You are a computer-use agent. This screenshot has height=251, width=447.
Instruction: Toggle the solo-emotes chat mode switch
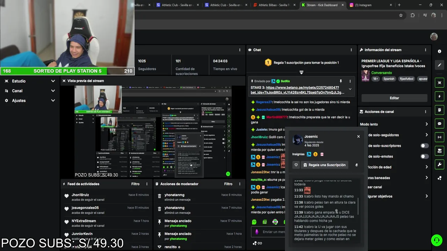(424, 157)
